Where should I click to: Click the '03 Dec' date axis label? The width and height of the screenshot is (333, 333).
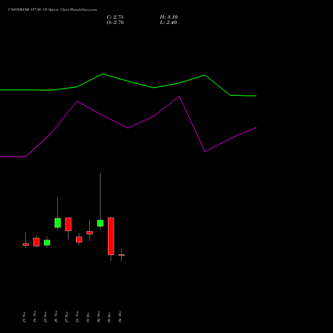109,317
